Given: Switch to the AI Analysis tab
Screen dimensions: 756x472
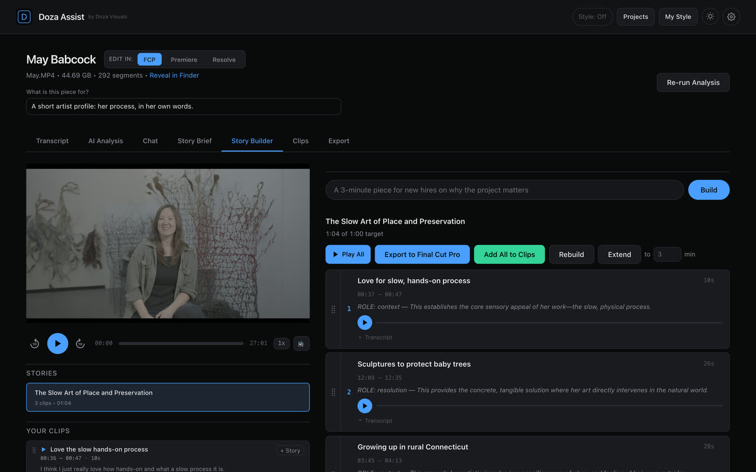Looking at the screenshot, I should point(106,141).
